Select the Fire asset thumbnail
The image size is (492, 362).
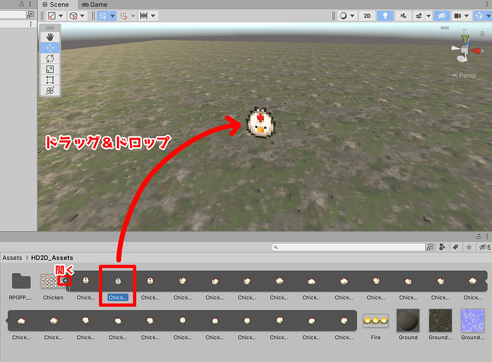click(375, 320)
